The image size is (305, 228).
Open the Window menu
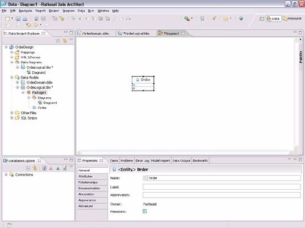[x=103, y=11]
